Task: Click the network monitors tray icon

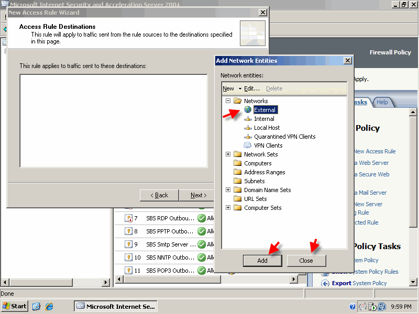Action: tap(382, 307)
